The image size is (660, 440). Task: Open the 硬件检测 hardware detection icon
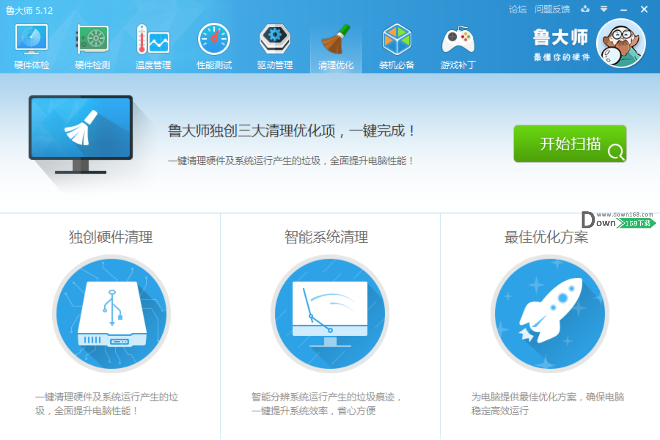coord(92,46)
